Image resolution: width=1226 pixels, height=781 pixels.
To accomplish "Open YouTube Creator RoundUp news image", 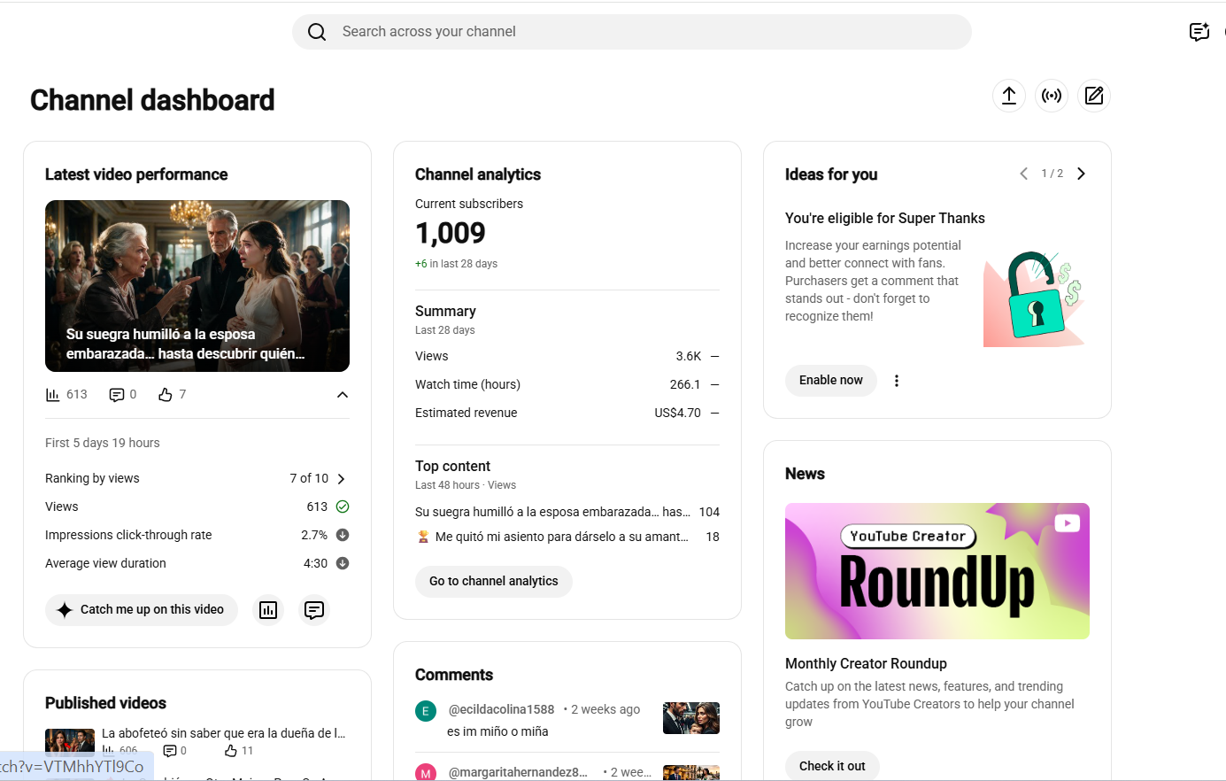I will tap(937, 571).
